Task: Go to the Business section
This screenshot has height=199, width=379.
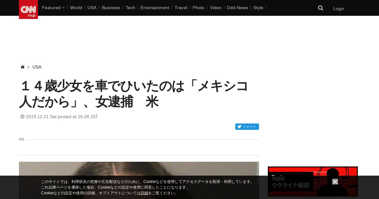Action: (x=111, y=8)
